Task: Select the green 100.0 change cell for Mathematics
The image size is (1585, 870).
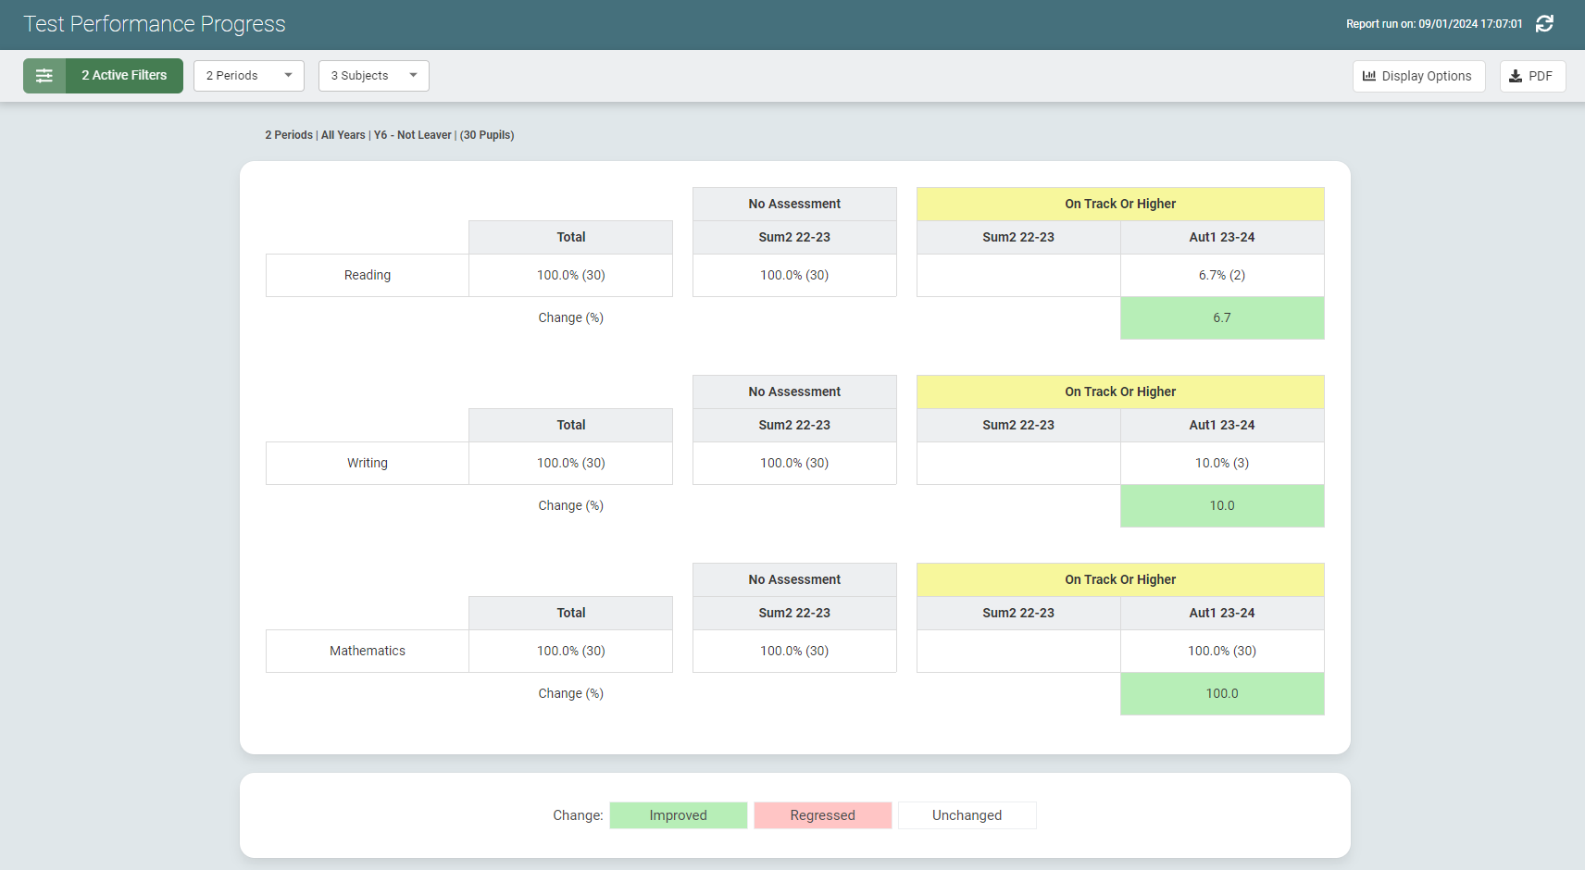Action: 1222,693
